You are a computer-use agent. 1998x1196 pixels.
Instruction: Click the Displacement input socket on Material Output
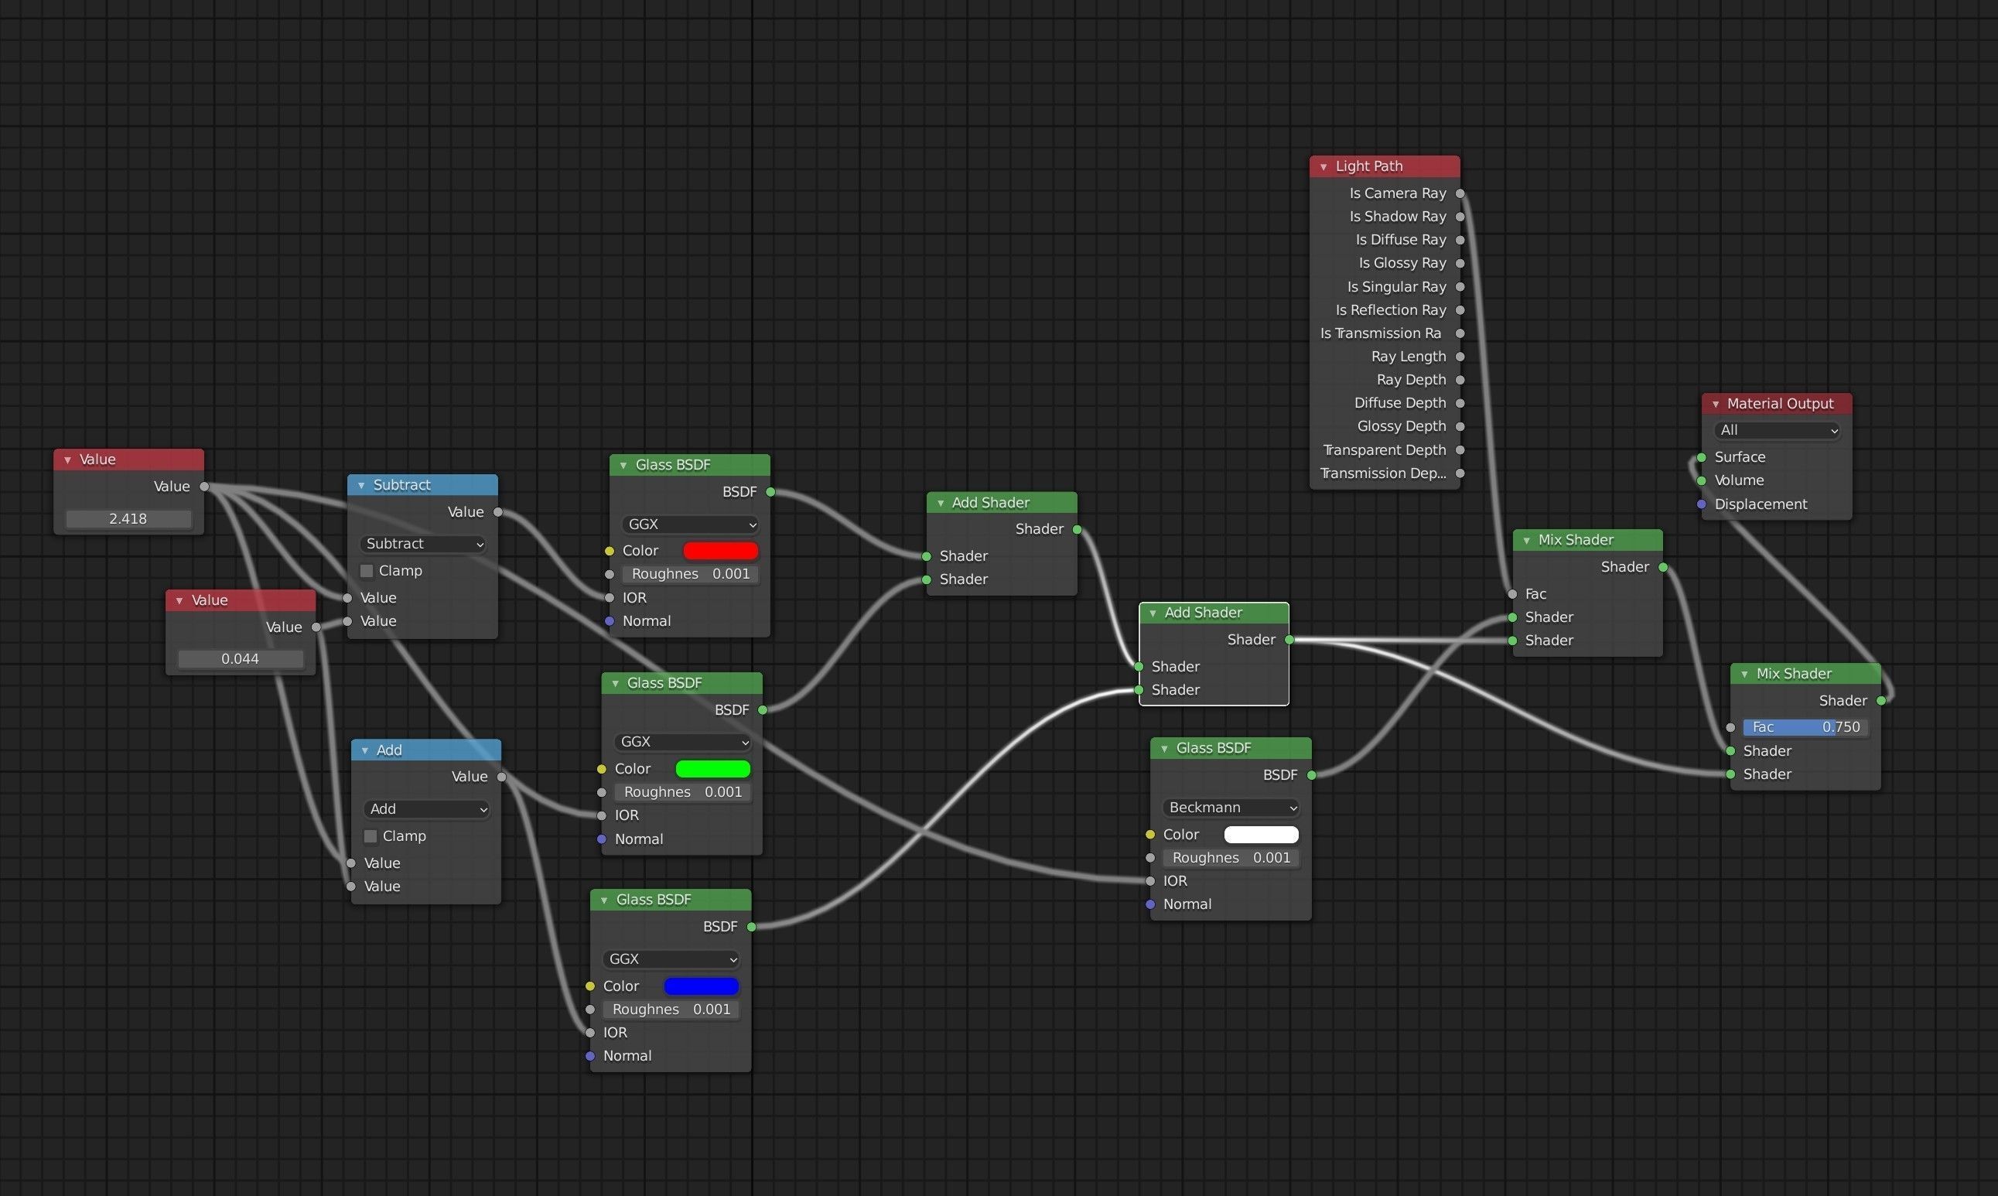(x=1701, y=504)
